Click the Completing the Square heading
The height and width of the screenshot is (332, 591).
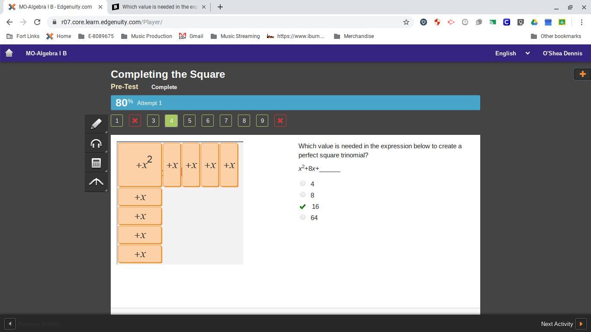pos(168,74)
